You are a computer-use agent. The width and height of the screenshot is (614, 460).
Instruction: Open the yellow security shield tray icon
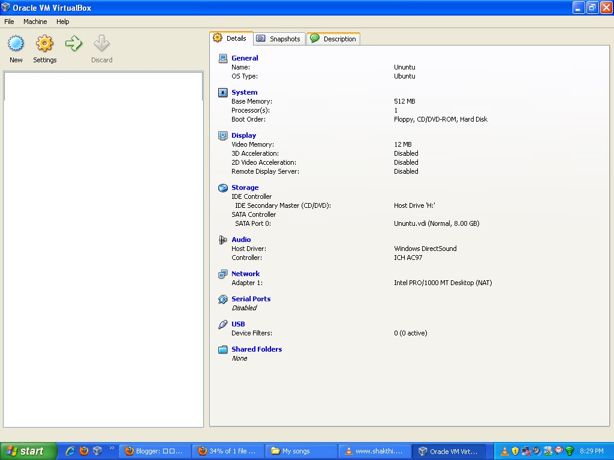pyautogui.click(x=515, y=452)
